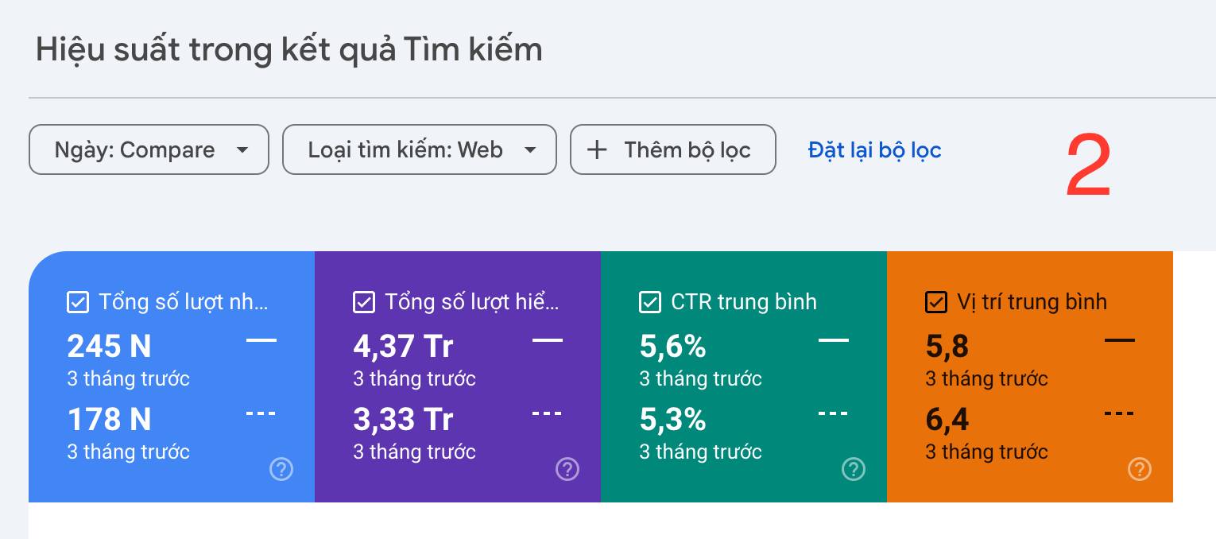The width and height of the screenshot is (1216, 539).
Task: Click the arrow beside Ngày: Compare
Action: point(243,149)
